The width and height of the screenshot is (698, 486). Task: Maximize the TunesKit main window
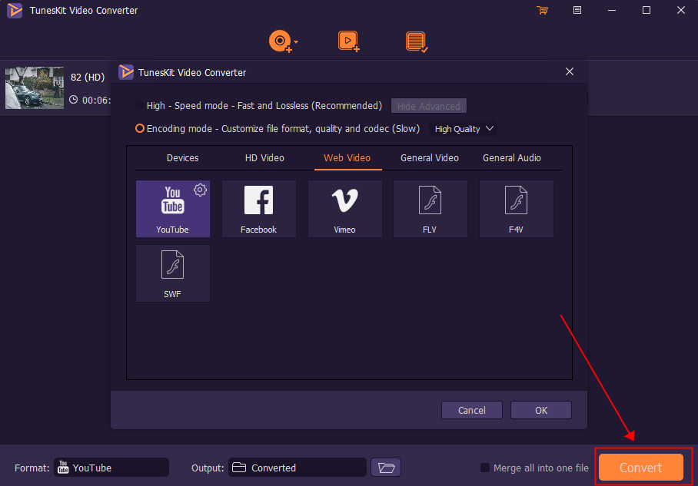(646, 10)
